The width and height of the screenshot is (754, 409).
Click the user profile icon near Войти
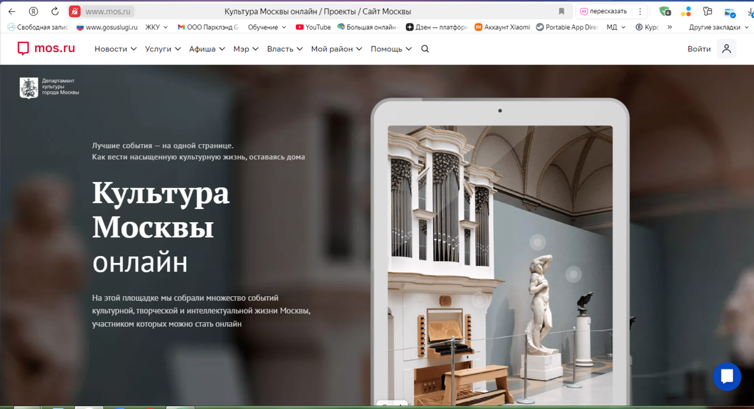point(726,49)
